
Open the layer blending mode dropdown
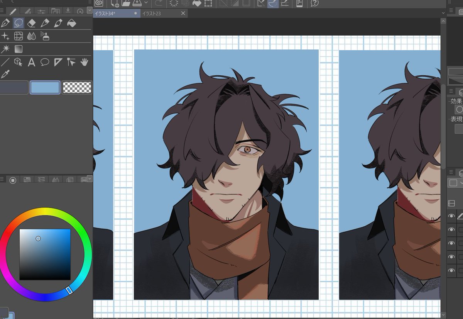coord(456,183)
